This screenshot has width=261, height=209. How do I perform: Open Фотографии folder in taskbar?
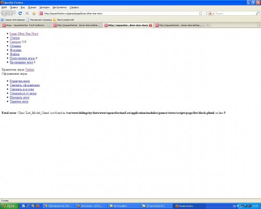click(124, 206)
